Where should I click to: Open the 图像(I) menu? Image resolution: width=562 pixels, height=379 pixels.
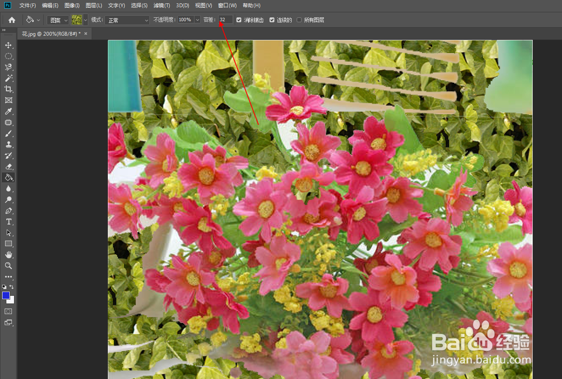coord(72,6)
